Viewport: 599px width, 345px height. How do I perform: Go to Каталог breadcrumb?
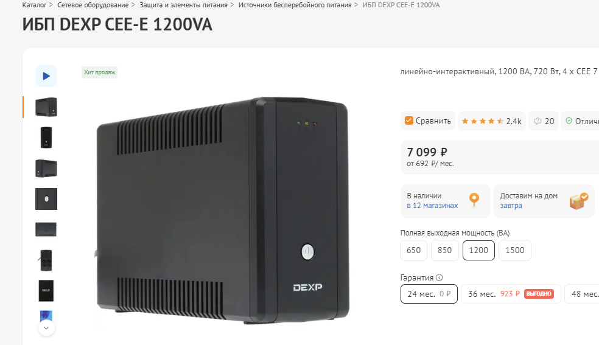pyautogui.click(x=34, y=5)
